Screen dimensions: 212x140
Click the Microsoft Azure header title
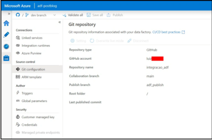point(18,6)
